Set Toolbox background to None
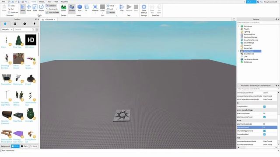Screen dimensions: 280x157 pyautogui.click(x=33, y=146)
